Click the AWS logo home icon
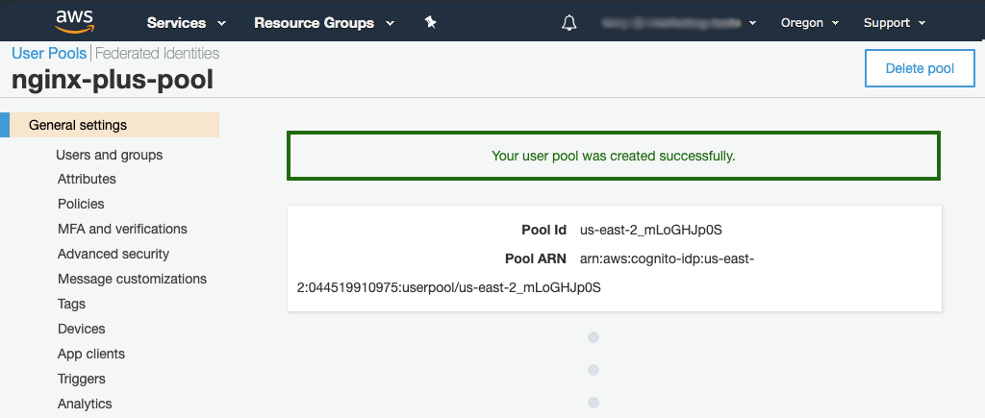This screenshot has width=985, height=418. tap(74, 21)
